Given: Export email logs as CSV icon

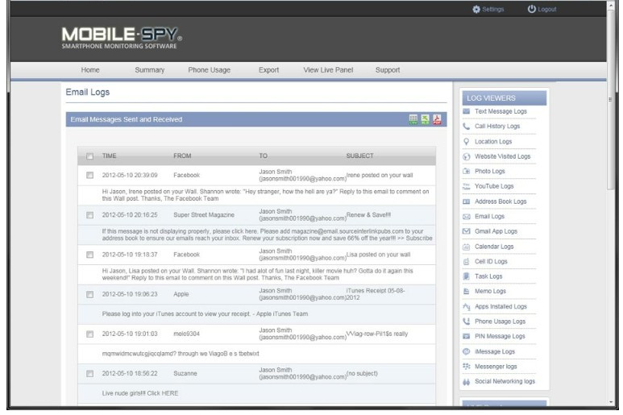Looking at the screenshot, I should pos(413,119).
